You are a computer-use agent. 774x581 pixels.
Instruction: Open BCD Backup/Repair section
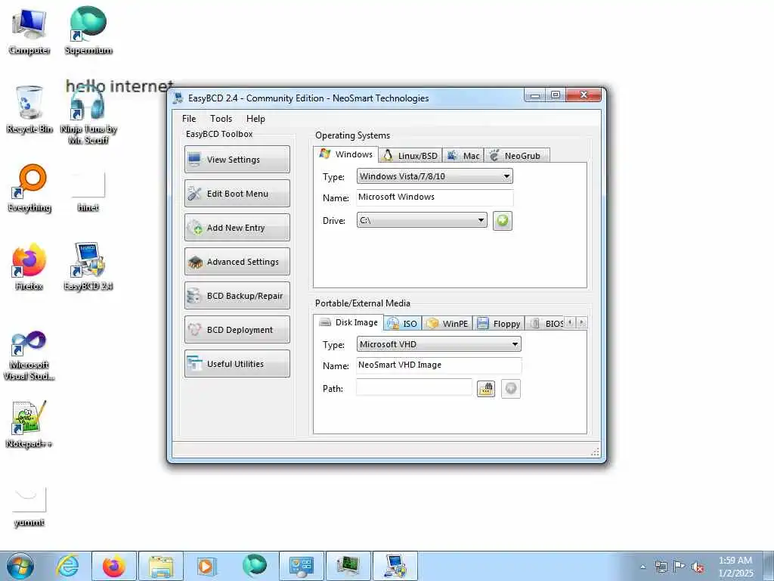[x=237, y=296]
